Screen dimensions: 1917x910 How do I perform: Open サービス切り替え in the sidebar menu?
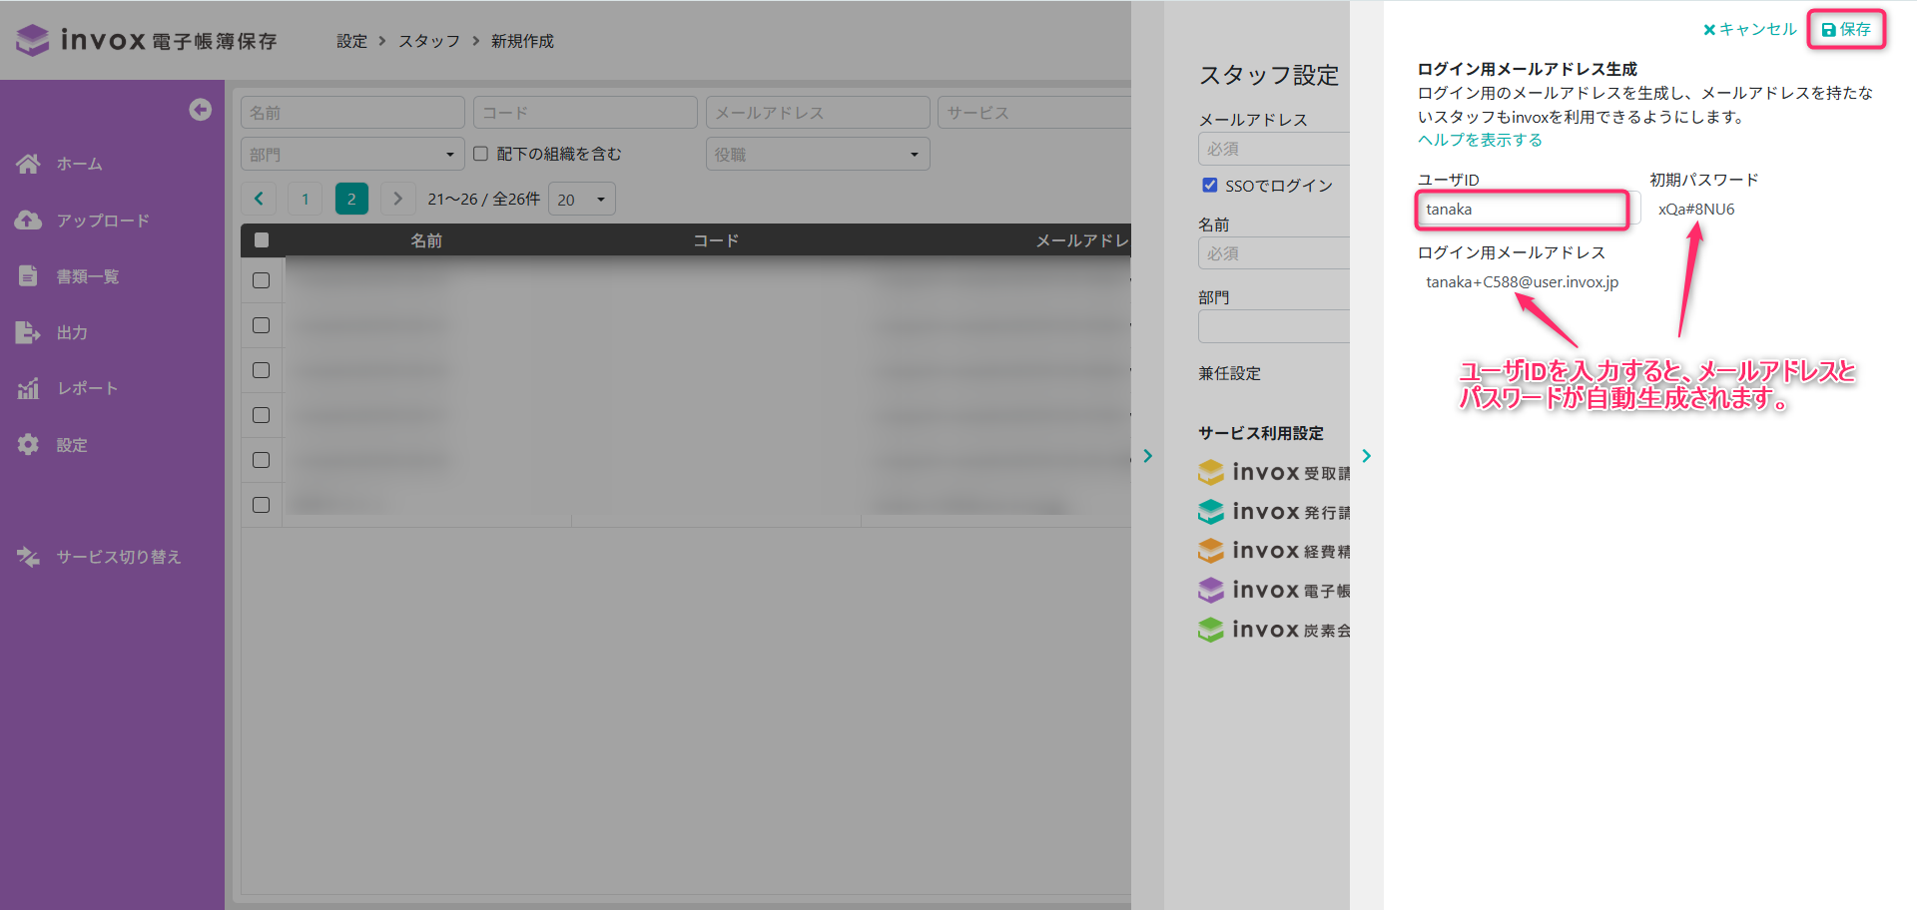[x=119, y=557]
